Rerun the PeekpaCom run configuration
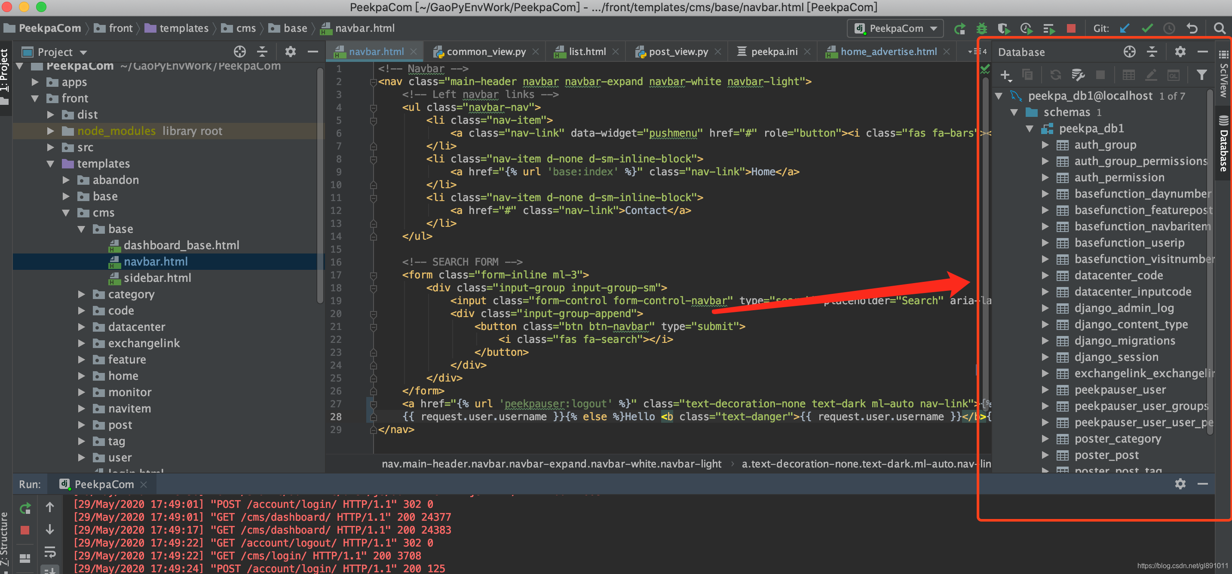This screenshot has height=574, width=1232. 959,29
